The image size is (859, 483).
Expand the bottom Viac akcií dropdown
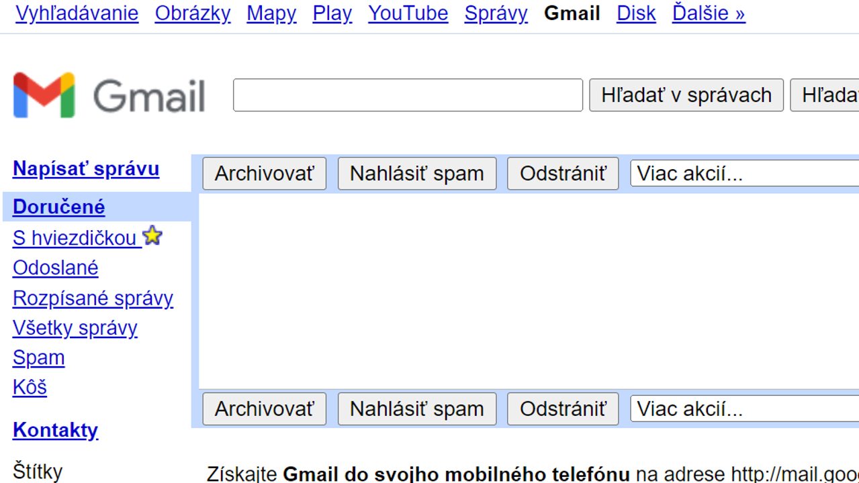(x=743, y=409)
